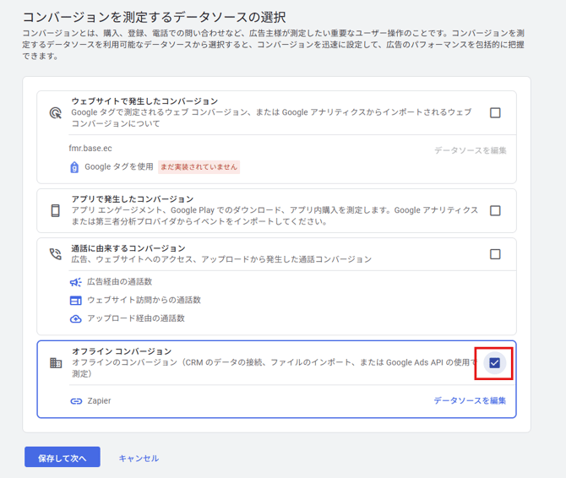Click the cloud upload icon for アップロード経由の通話数

point(76,319)
